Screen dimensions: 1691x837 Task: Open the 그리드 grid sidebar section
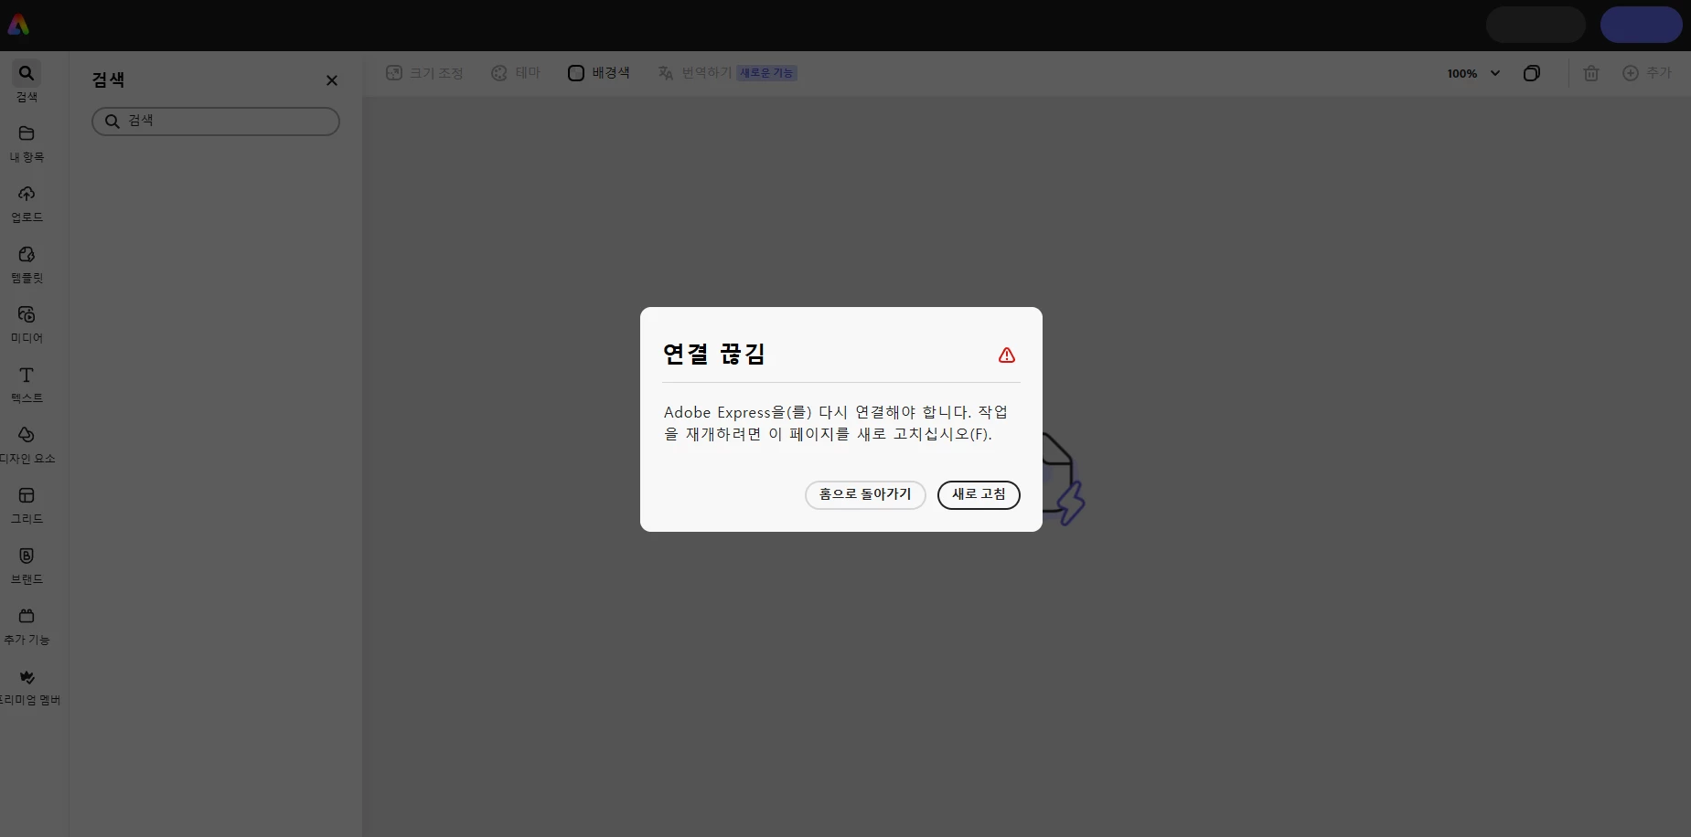point(27,505)
